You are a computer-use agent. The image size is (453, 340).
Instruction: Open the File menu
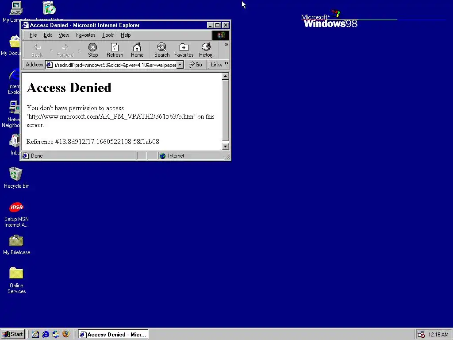click(33, 35)
